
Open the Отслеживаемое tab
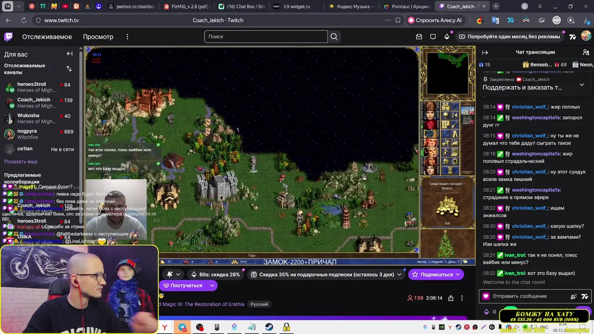click(47, 37)
